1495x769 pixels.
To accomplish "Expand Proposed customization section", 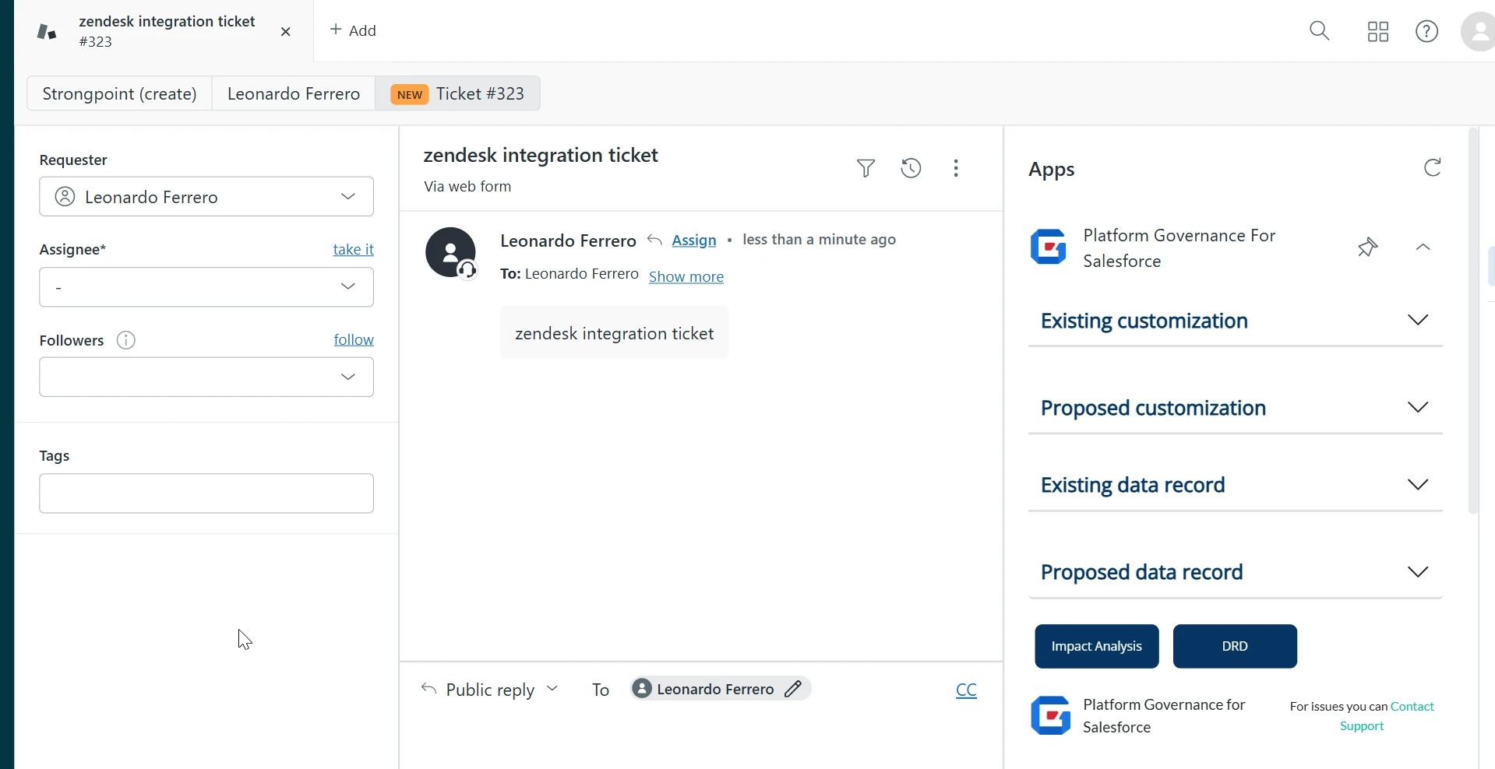I will coord(1417,408).
